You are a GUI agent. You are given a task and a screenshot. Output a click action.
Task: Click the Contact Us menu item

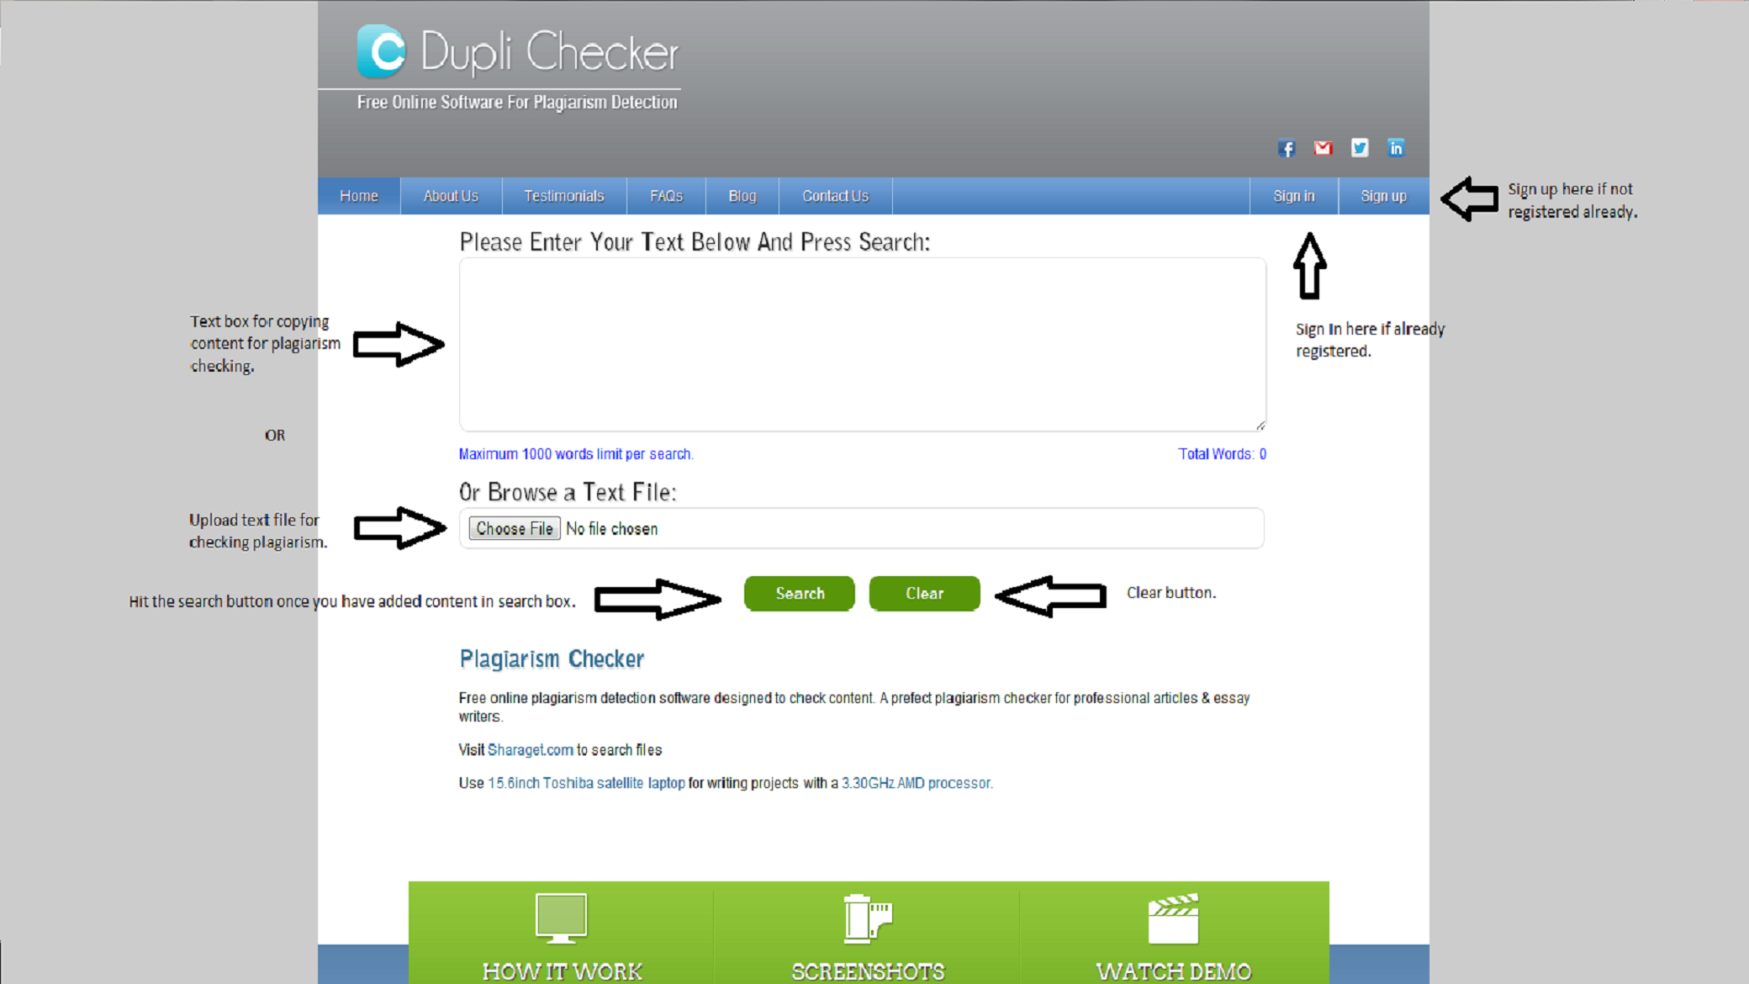pos(836,196)
